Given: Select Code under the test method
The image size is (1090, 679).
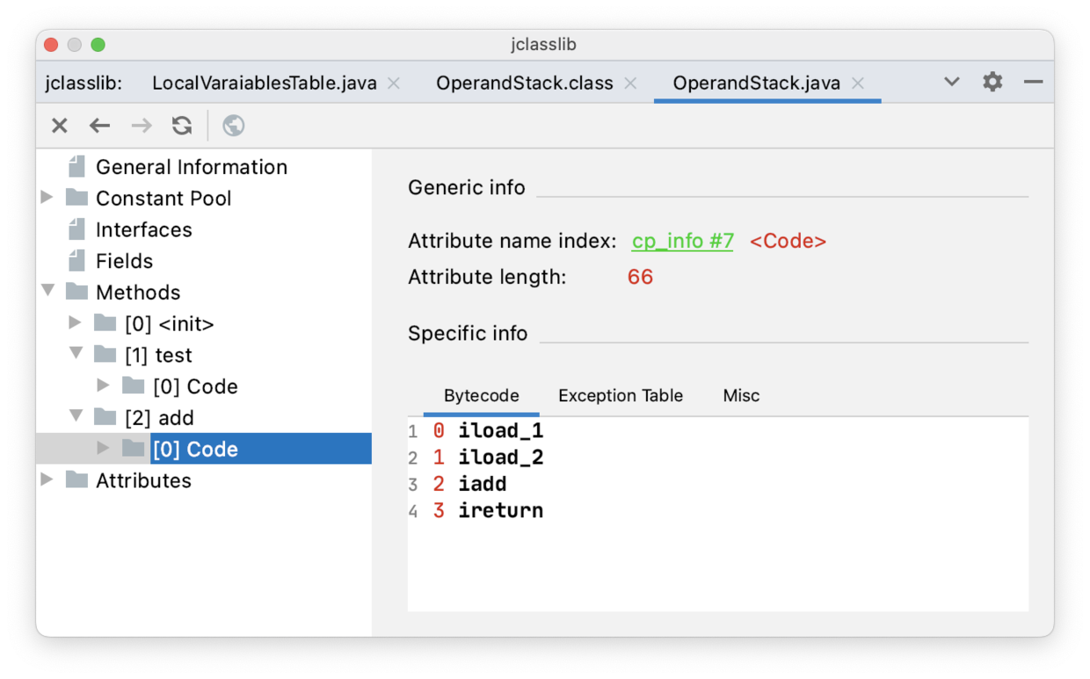Looking at the screenshot, I should coord(195,386).
